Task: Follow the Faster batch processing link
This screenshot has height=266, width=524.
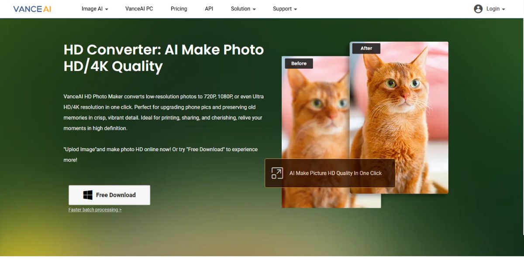Action: (x=95, y=210)
